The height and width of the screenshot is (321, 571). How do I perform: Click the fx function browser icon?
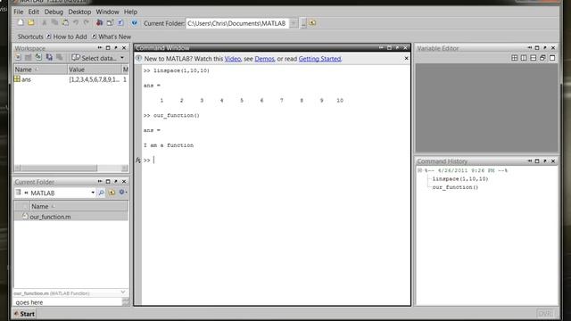coord(138,160)
